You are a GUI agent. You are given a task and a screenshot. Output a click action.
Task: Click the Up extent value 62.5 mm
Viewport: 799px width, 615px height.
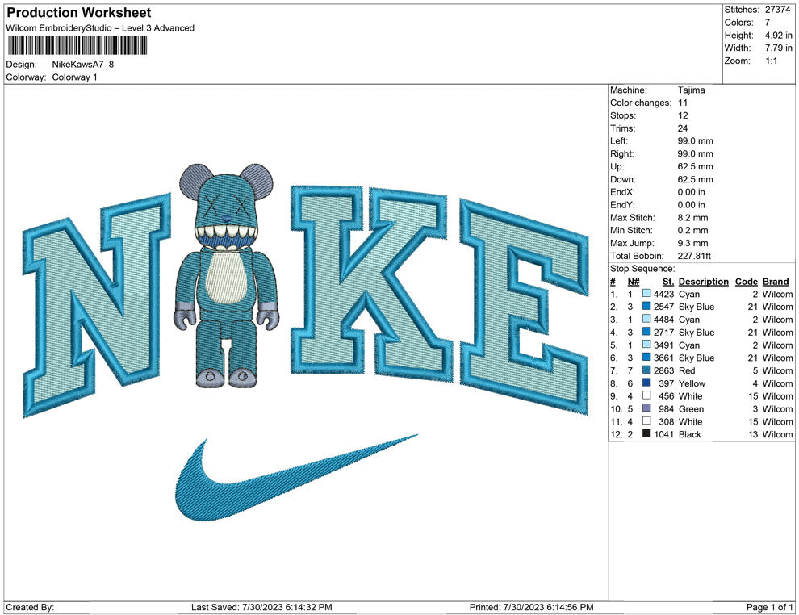[x=695, y=166]
